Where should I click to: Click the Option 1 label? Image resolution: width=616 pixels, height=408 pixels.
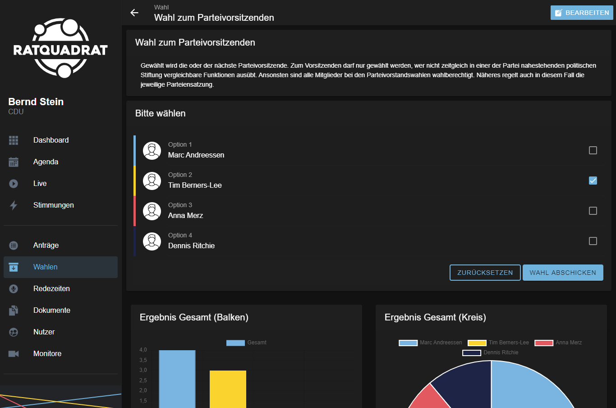[x=180, y=144]
